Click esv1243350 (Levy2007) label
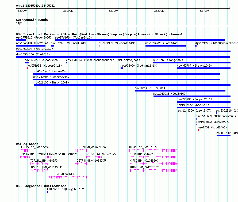 194,110
